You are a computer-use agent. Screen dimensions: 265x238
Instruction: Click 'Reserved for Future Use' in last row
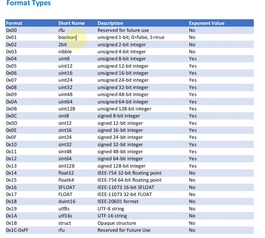tap(124, 230)
